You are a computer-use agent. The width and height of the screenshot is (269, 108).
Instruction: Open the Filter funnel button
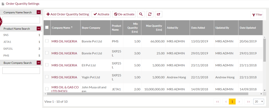pos(257,15)
